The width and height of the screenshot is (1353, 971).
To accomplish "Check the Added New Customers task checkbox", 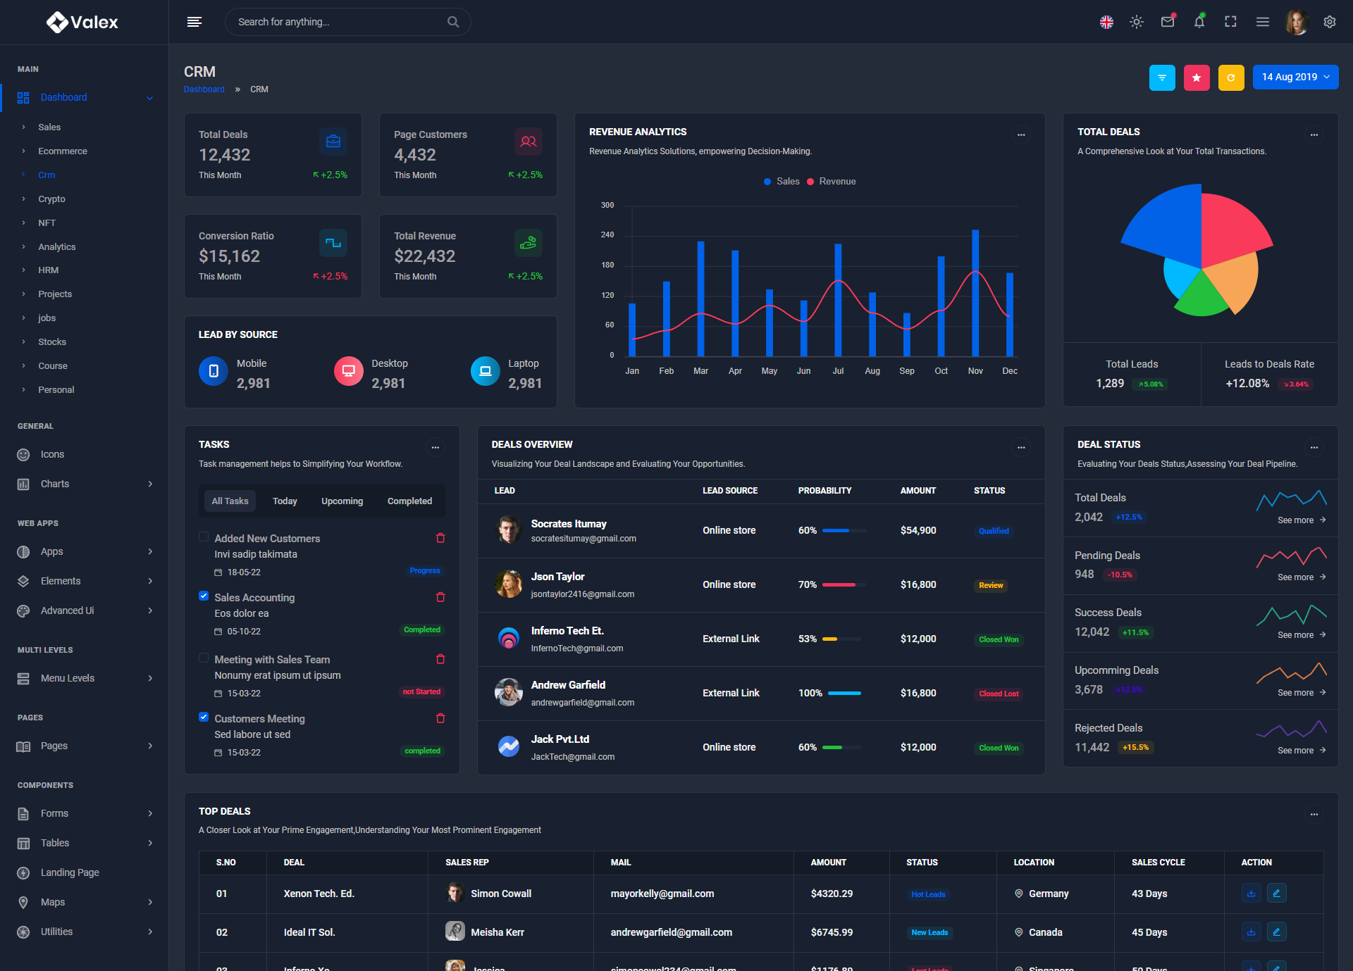I will 204,537.
